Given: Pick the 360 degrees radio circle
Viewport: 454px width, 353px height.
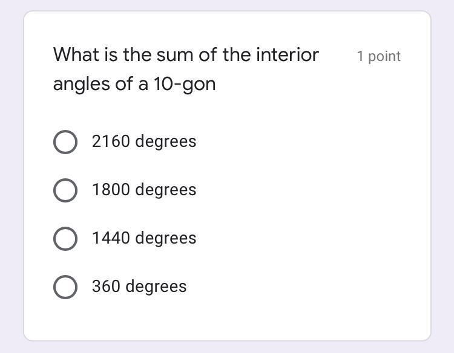Looking at the screenshot, I should click(65, 287).
